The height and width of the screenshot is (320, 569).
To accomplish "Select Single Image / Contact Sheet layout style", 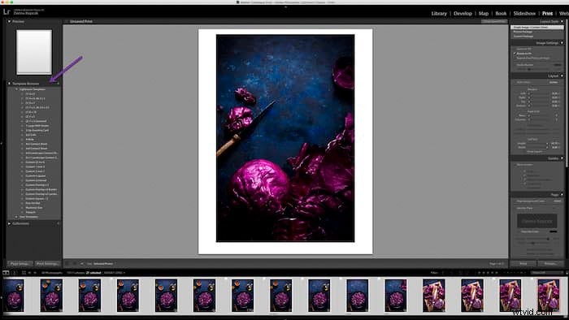I will pyautogui.click(x=537, y=27).
